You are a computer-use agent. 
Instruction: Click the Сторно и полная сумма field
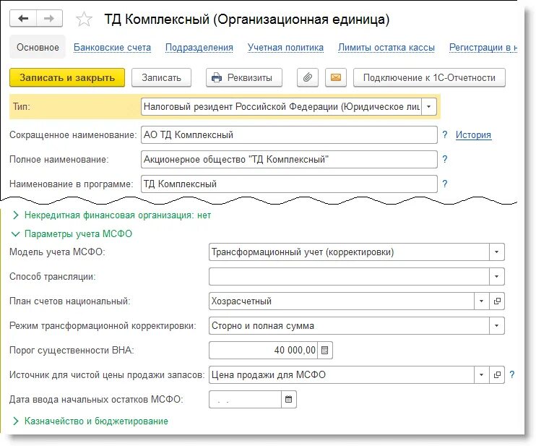click(x=349, y=325)
